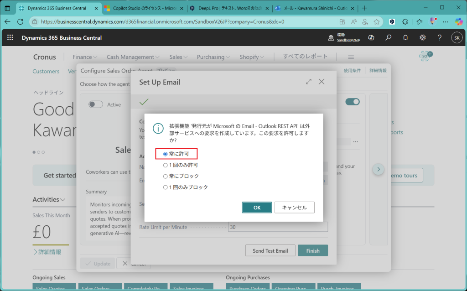The height and width of the screenshot is (291, 467).
Task: Expand 詳細情報 under Sales This Month
Action: click(47, 252)
